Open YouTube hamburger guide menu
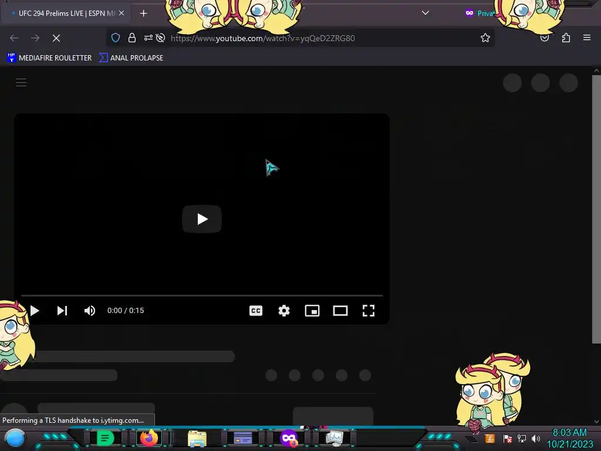 tap(21, 82)
